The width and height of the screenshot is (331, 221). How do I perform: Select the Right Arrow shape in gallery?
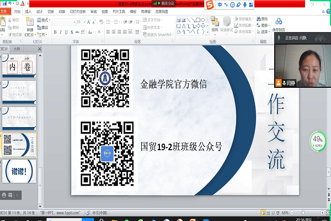point(198,26)
